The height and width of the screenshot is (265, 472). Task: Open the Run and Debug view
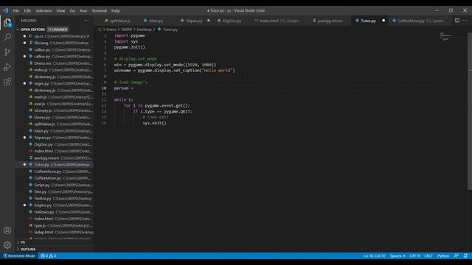coord(7,67)
